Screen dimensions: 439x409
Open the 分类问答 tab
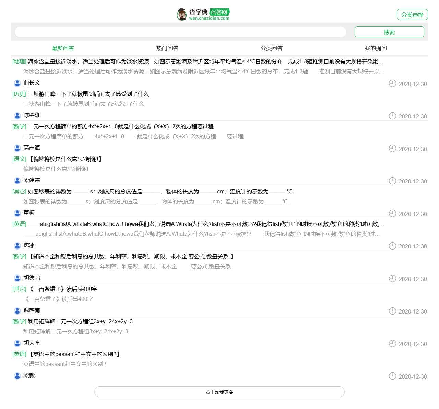coord(271,48)
